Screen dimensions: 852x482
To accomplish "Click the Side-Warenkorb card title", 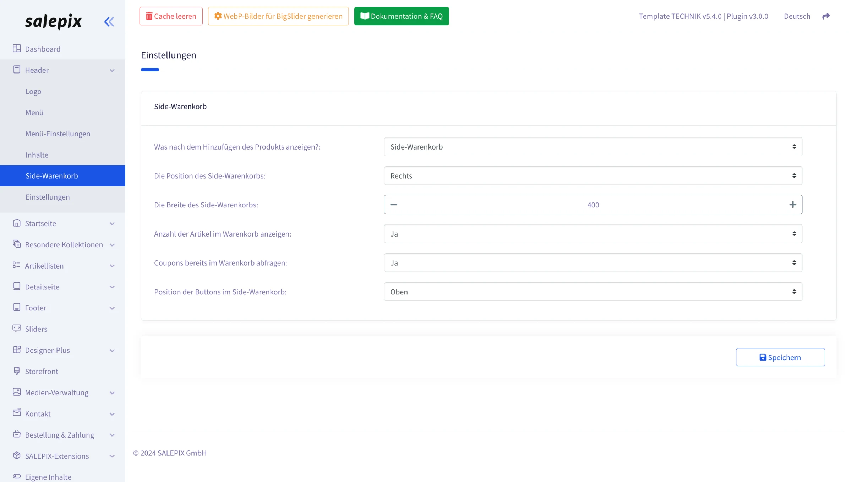I will coord(180,107).
